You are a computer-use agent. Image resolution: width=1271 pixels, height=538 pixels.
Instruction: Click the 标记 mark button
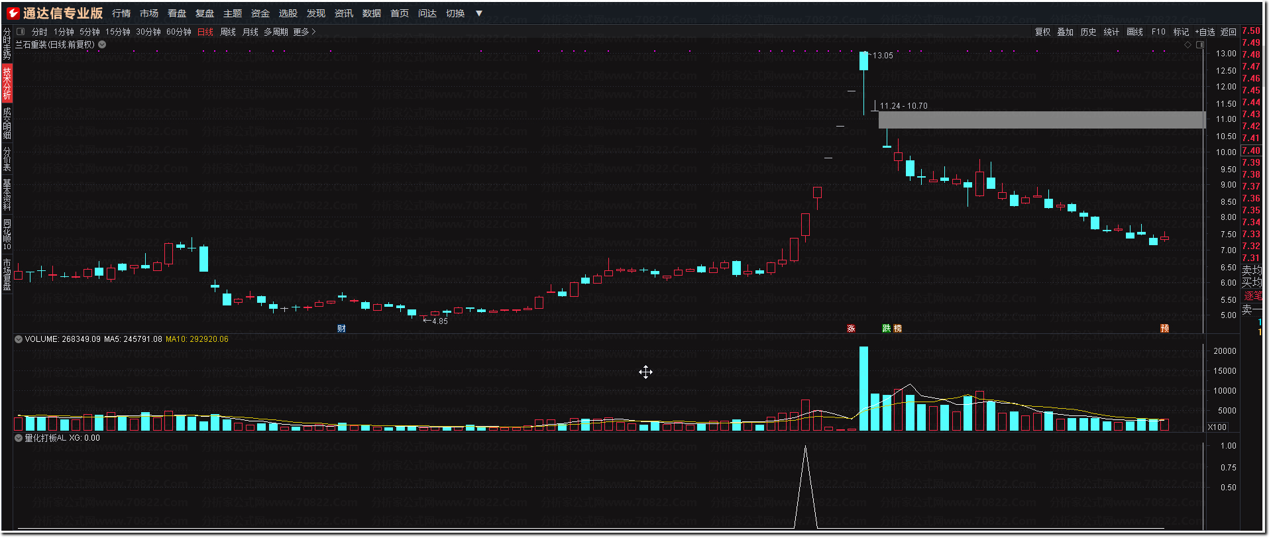point(1181,32)
